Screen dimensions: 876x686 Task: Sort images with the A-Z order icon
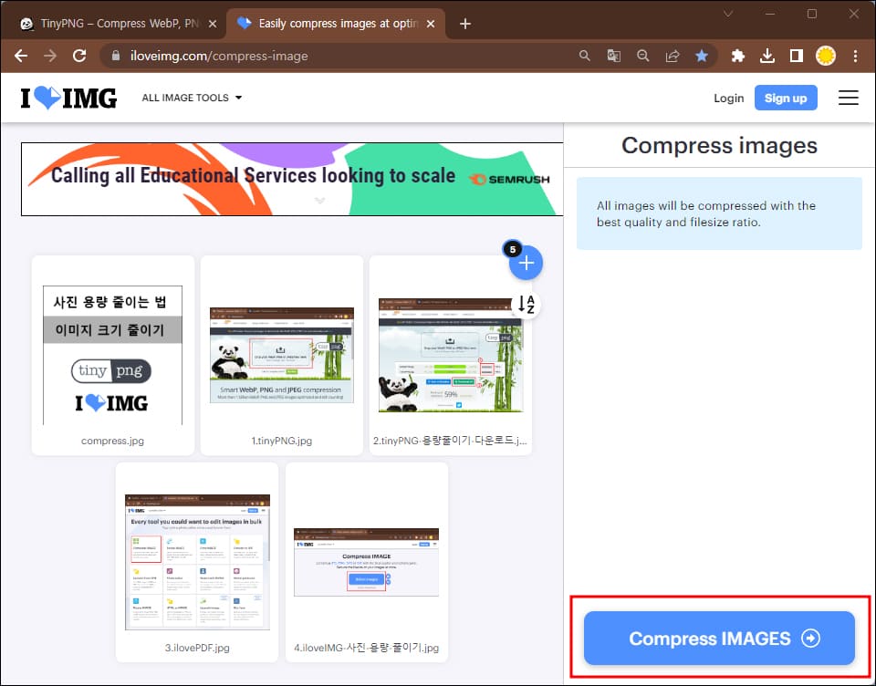[x=526, y=305]
